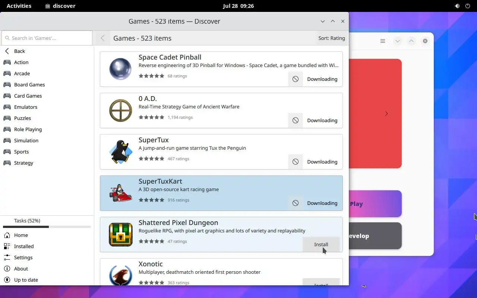Open the Space Cadet Pinball title
Screen dimensions: 477x298
pyautogui.click(x=170, y=57)
